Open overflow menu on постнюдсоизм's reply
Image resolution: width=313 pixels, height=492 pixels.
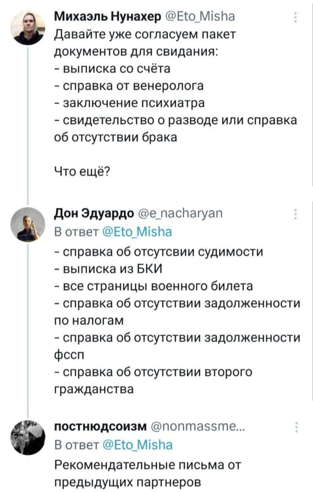296,428
